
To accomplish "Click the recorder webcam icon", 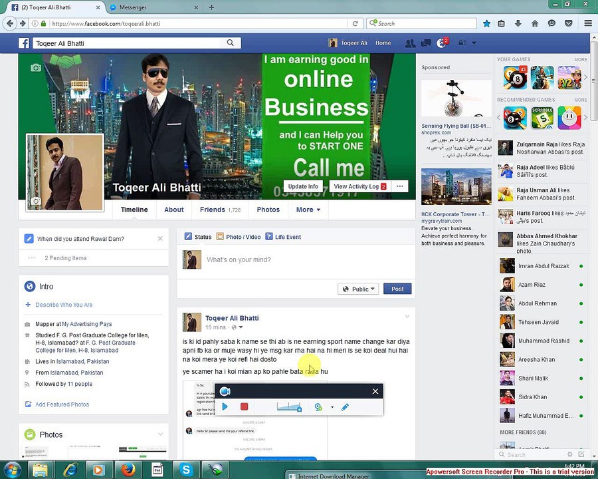I will coord(318,406).
